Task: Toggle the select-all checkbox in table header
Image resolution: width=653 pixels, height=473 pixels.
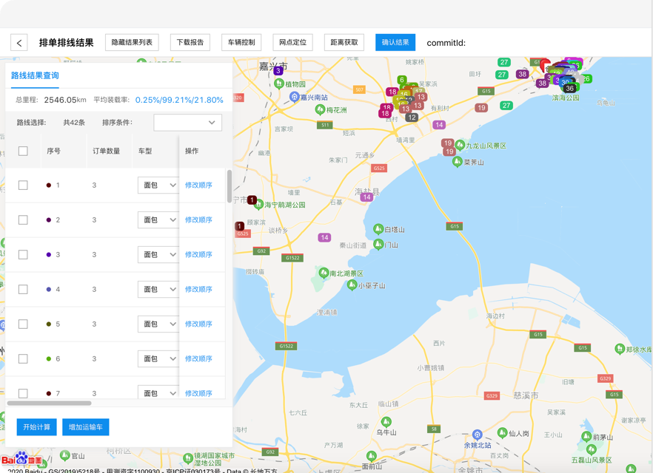Action: pos(23,151)
